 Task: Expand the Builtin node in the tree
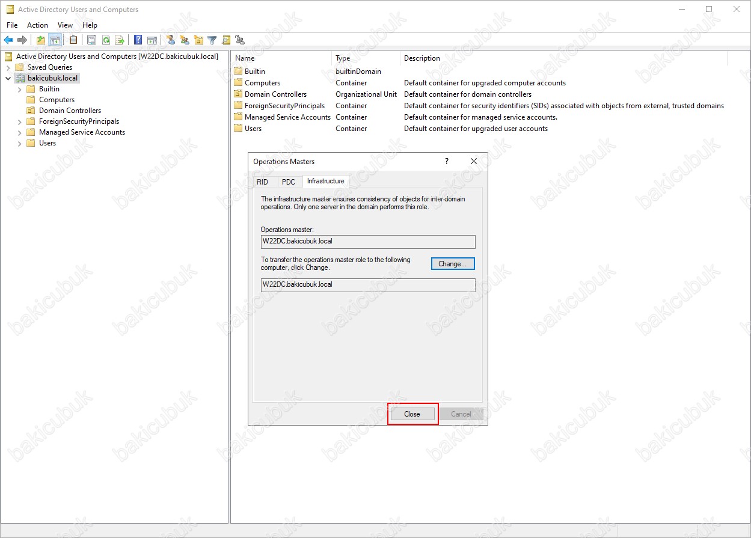coord(20,89)
